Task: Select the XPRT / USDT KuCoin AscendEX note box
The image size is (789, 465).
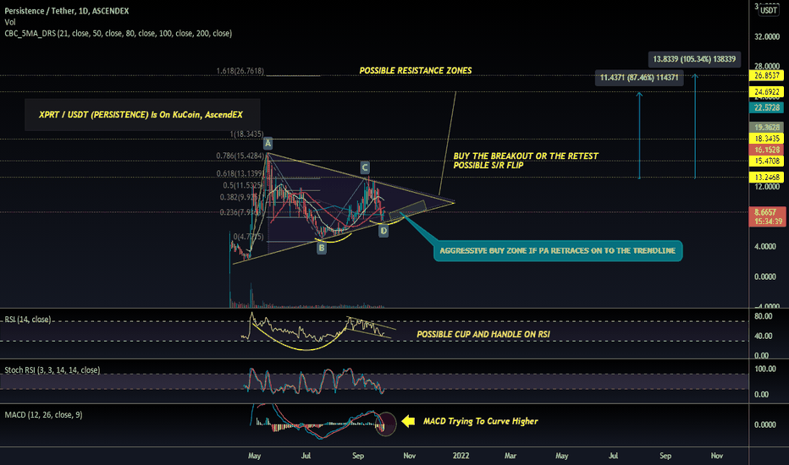Action: (x=142, y=115)
